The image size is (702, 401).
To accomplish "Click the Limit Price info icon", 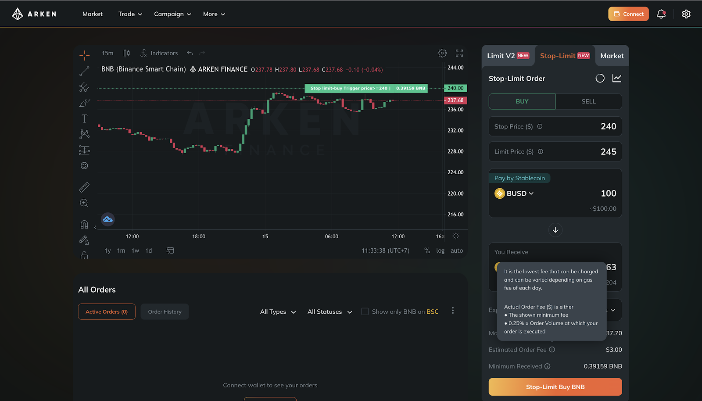I will [541, 151].
